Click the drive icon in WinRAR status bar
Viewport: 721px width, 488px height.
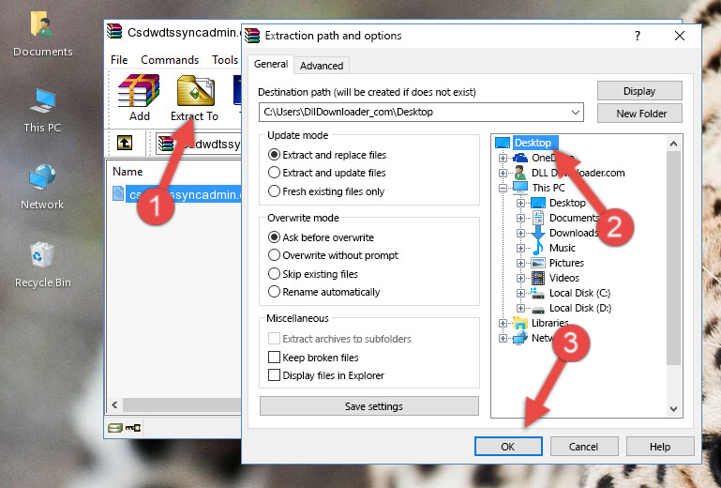(x=115, y=428)
